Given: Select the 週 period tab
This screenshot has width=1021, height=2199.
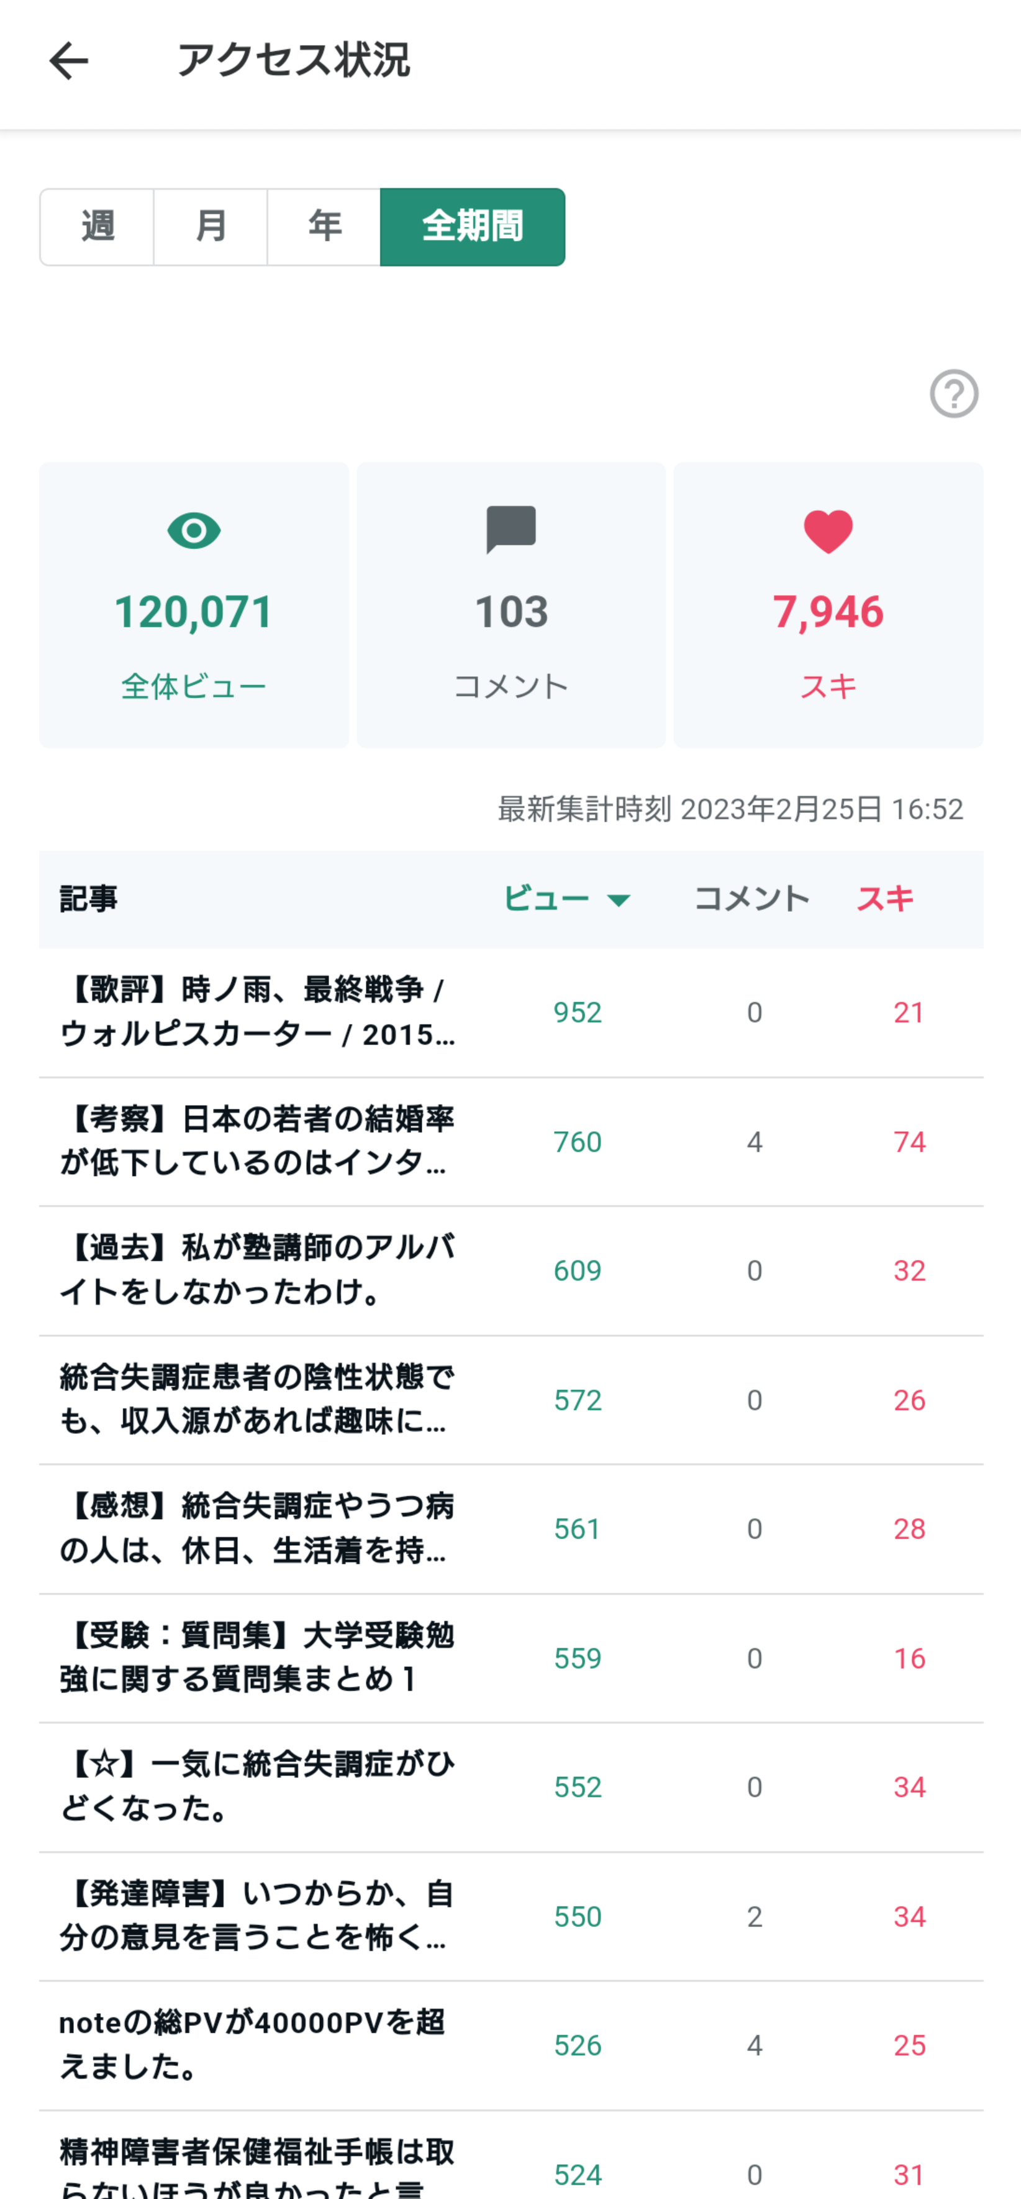Looking at the screenshot, I should point(98,227).
